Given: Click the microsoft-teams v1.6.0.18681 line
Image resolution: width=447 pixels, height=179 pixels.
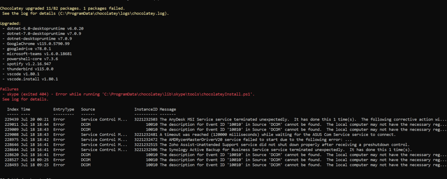Looking at the screenshot, I should click(x=37, y=54).
